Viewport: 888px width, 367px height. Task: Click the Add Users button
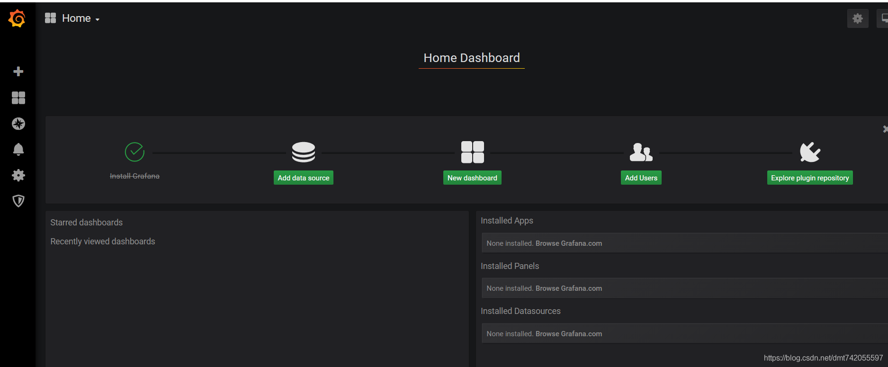(x=641, y=178)
